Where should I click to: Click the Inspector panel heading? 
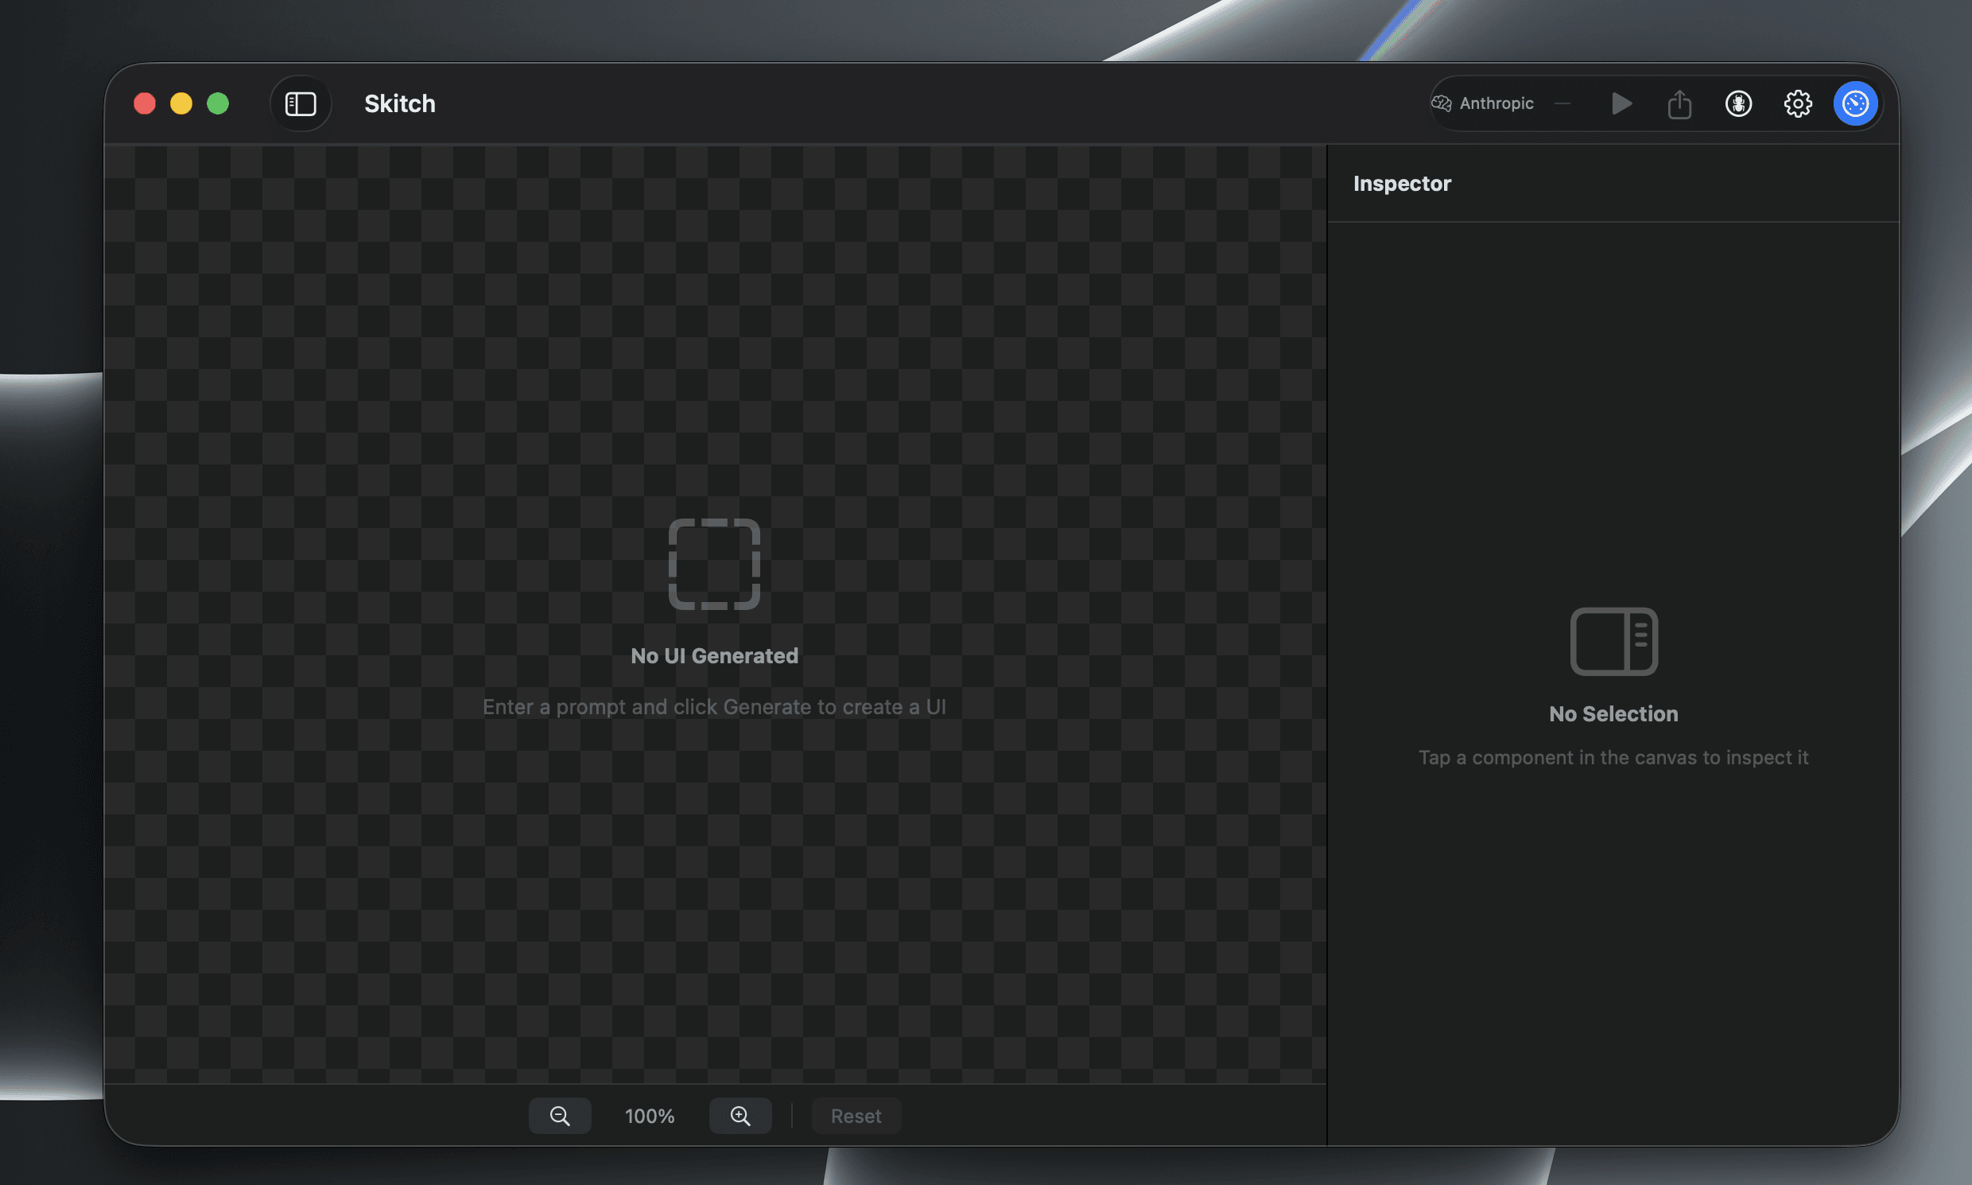coord(1401,184)
